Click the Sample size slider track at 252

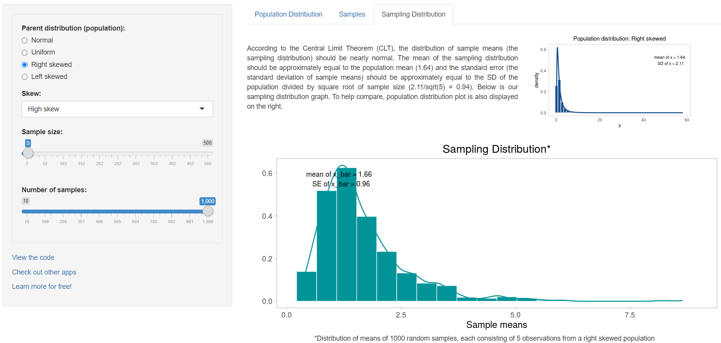(x=118, y=154)
